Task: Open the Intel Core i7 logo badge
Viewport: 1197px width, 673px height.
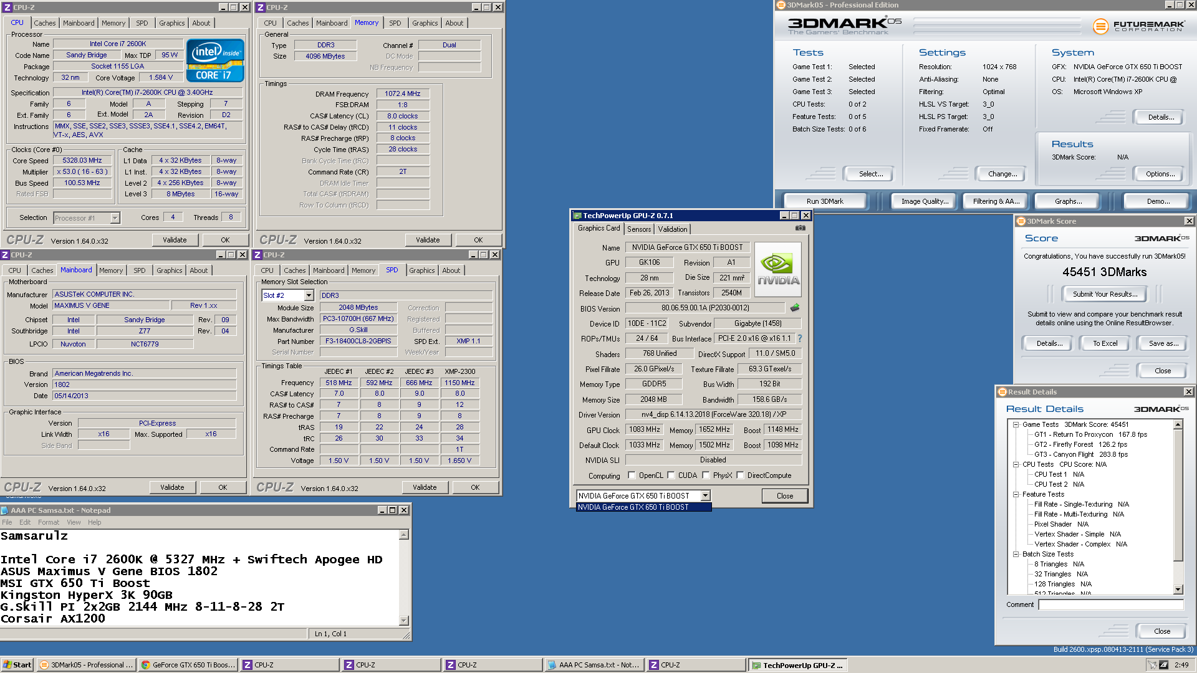Action: (x=215, y=61)
